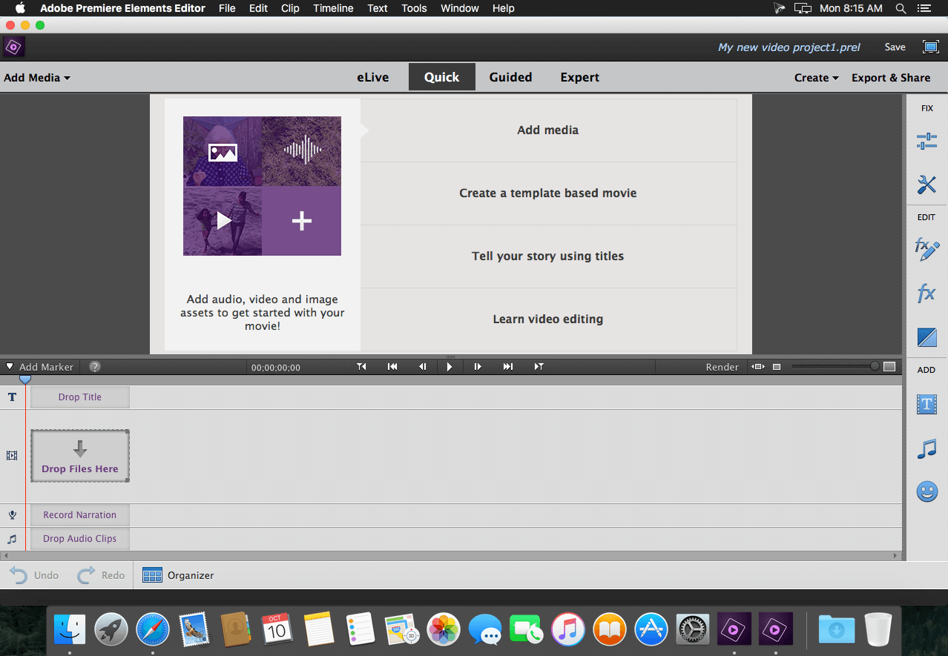The width and height of the screenshot is (948, 656).
Task: Open Spotlight search in the menu bar
Action: (x=901, y=8)
